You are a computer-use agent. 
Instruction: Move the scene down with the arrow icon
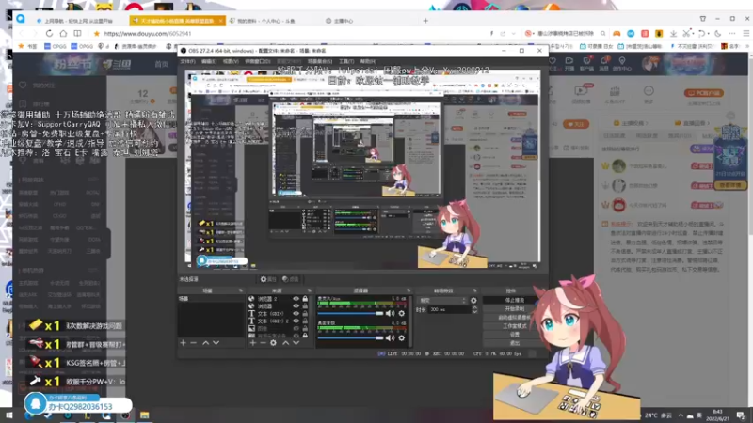pyautogui.click(x=216, y=343)
